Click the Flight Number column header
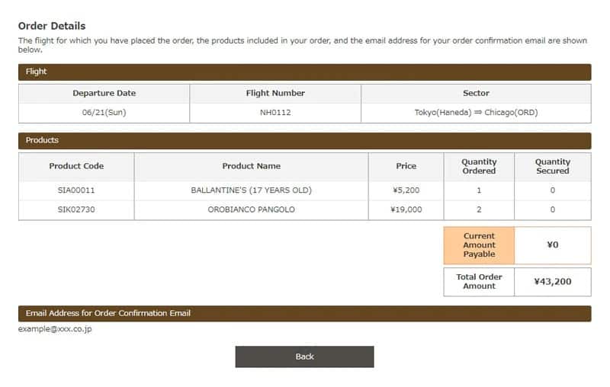The image size is (610, 387). tap(275, 93)
